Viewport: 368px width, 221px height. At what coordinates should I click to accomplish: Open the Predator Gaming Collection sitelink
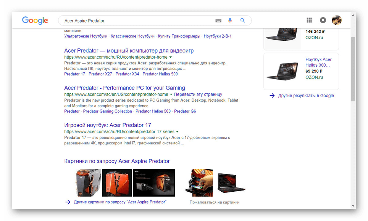(x=108, y=111)
